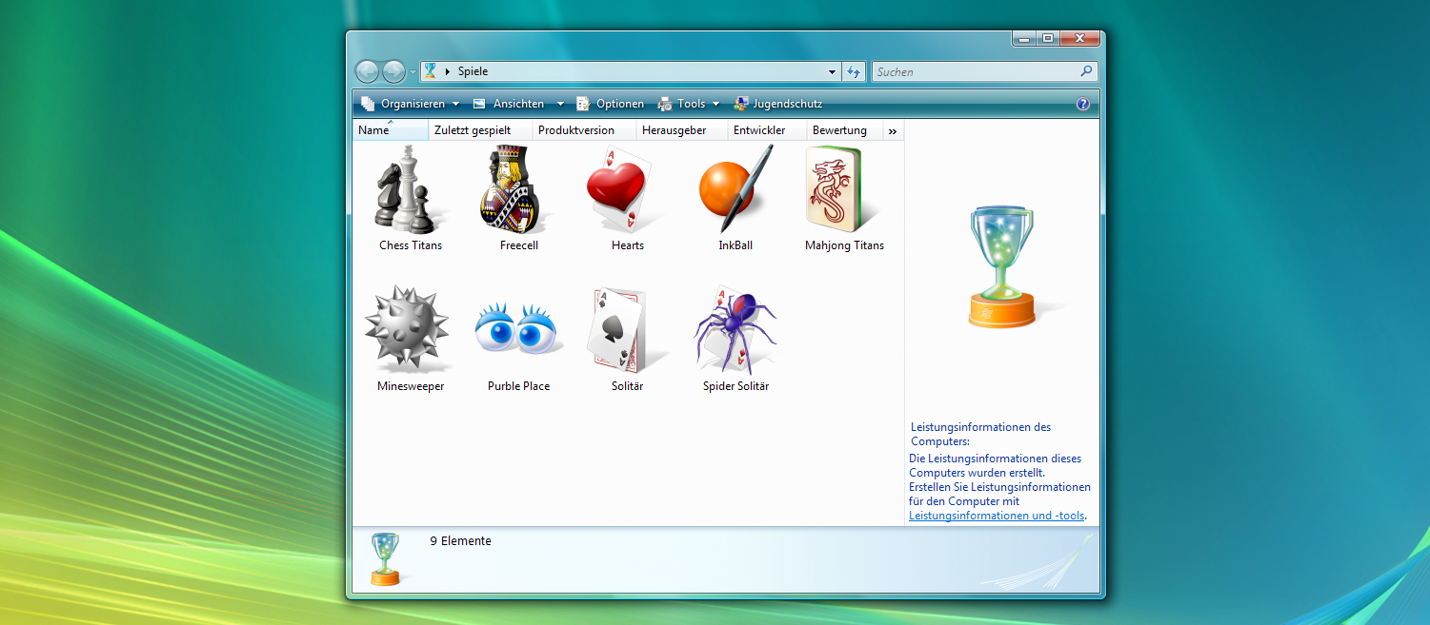Sort by Produktversion column header
Image resolution: width=1430 pixels, height=625 pixels.
tap(584, 130)
